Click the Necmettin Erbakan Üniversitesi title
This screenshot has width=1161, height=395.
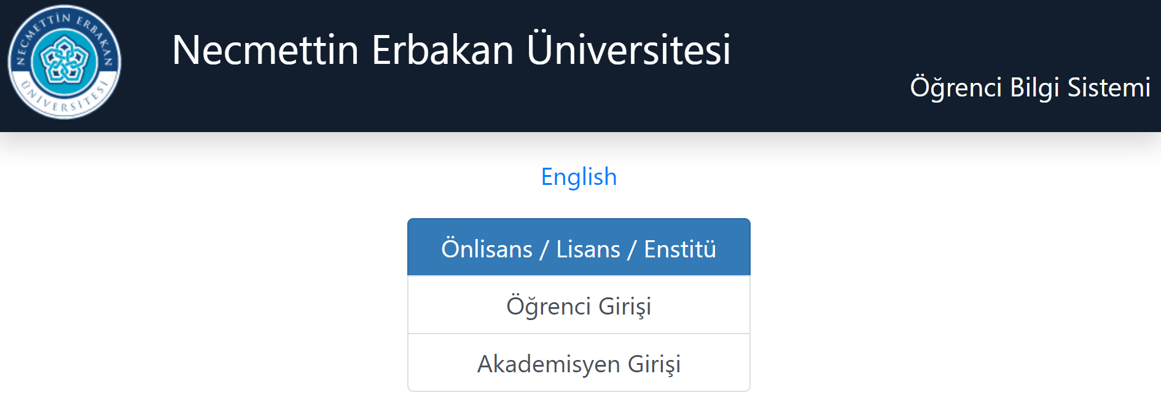[451, 50]
